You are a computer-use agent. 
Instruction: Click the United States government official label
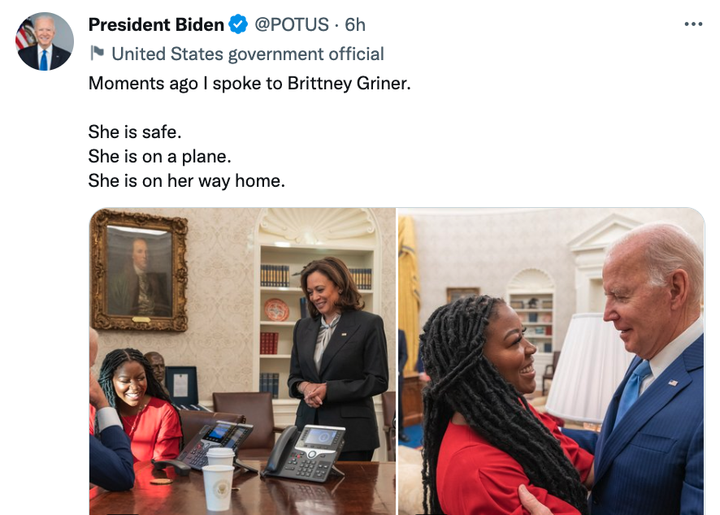[248, 54]
